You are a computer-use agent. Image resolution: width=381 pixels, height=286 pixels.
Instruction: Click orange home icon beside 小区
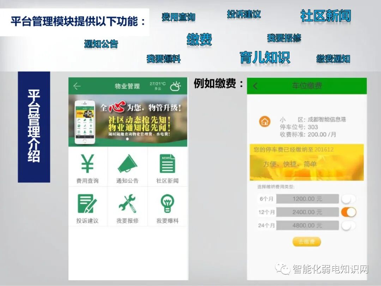pos(265,121)
